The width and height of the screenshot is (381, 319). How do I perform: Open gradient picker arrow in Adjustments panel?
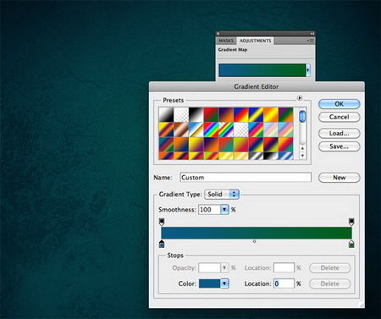click(308, 70)
